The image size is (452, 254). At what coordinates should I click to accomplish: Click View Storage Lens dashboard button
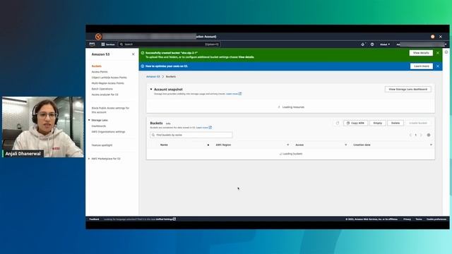(x=408, y=90)
